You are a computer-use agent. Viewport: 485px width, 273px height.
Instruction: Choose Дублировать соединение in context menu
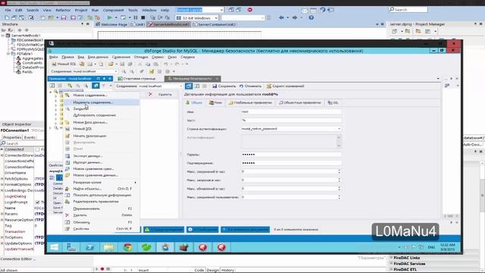(x=102, y=115)
